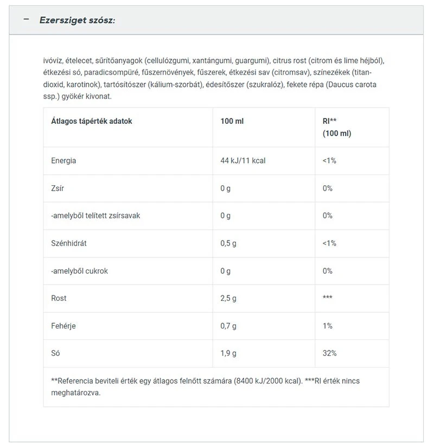Click the 44 kJ/11 kcal energy value
This screenshot has width=434, height=447.
pyautogui.click(x=242, y=161)
